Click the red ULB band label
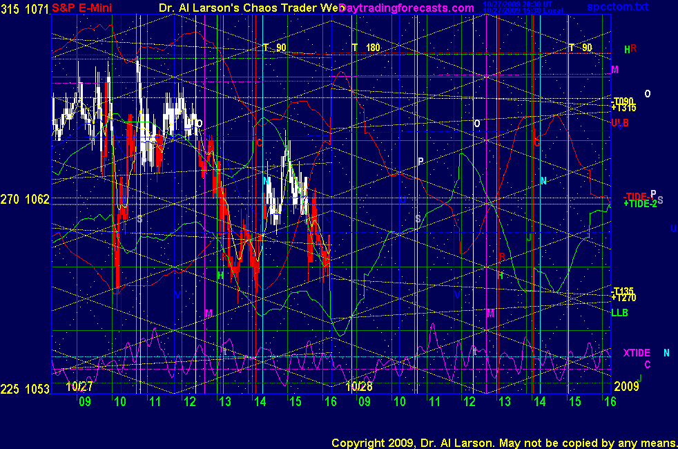Image resolution: width=678 pixels, height=449 pixels. [x=619, y=123]
